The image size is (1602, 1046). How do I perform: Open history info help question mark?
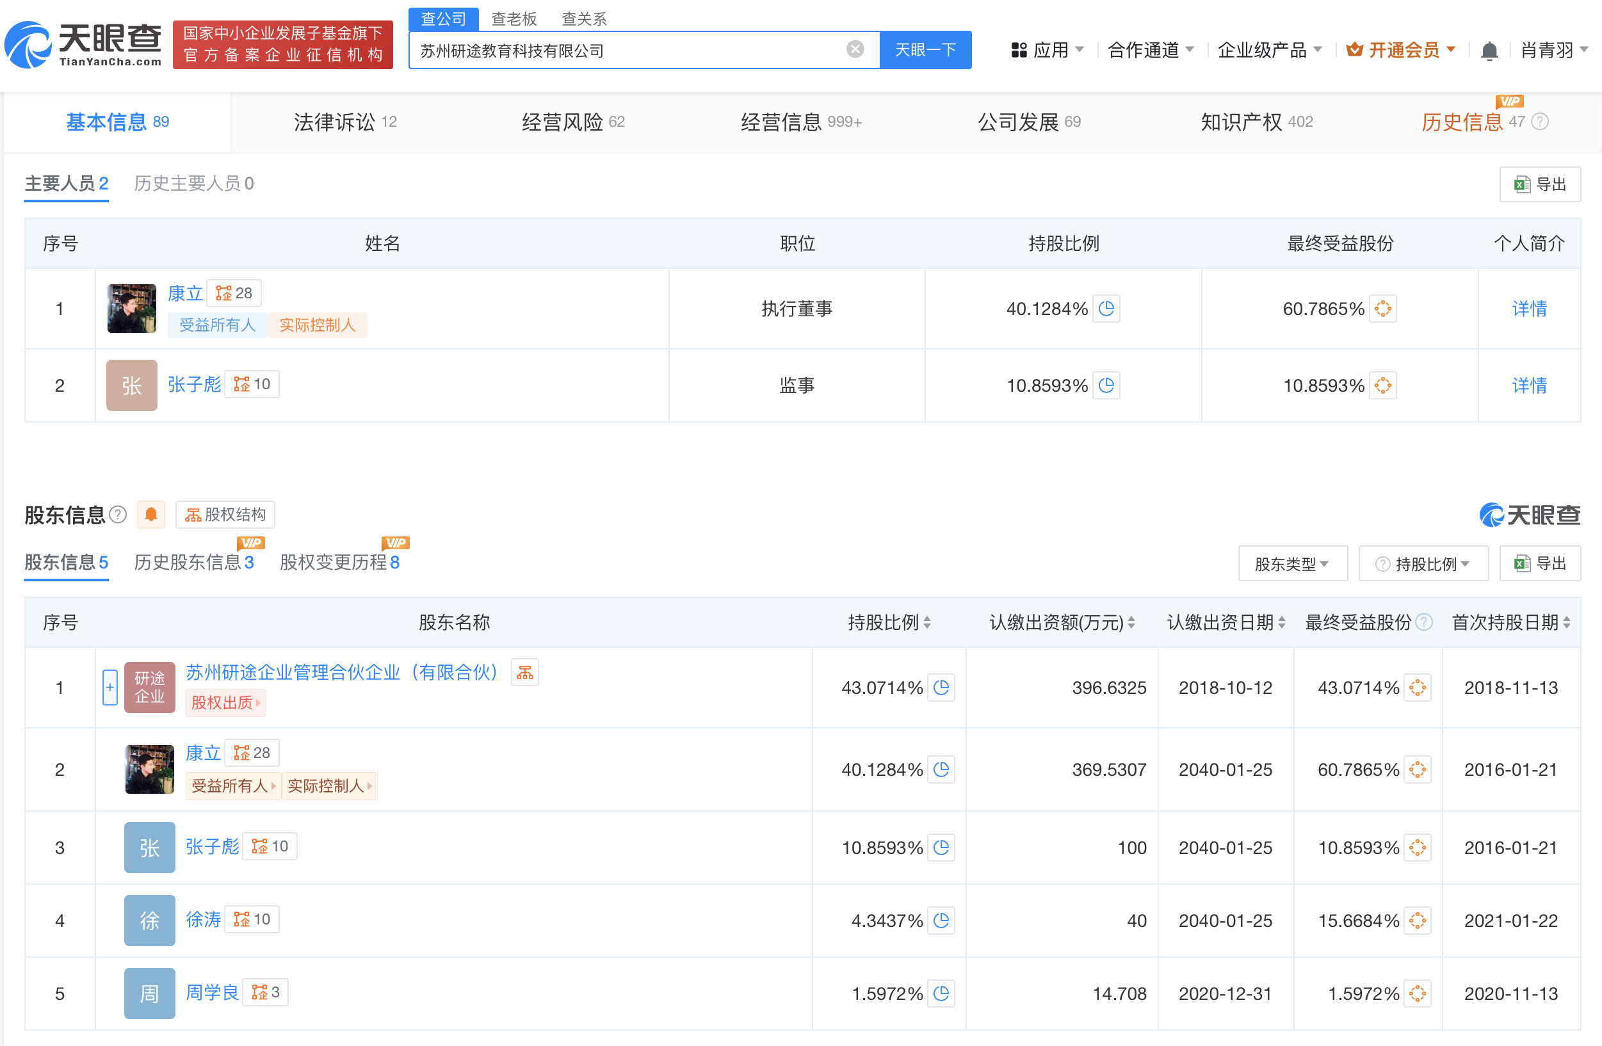[x=1539, y=122]
